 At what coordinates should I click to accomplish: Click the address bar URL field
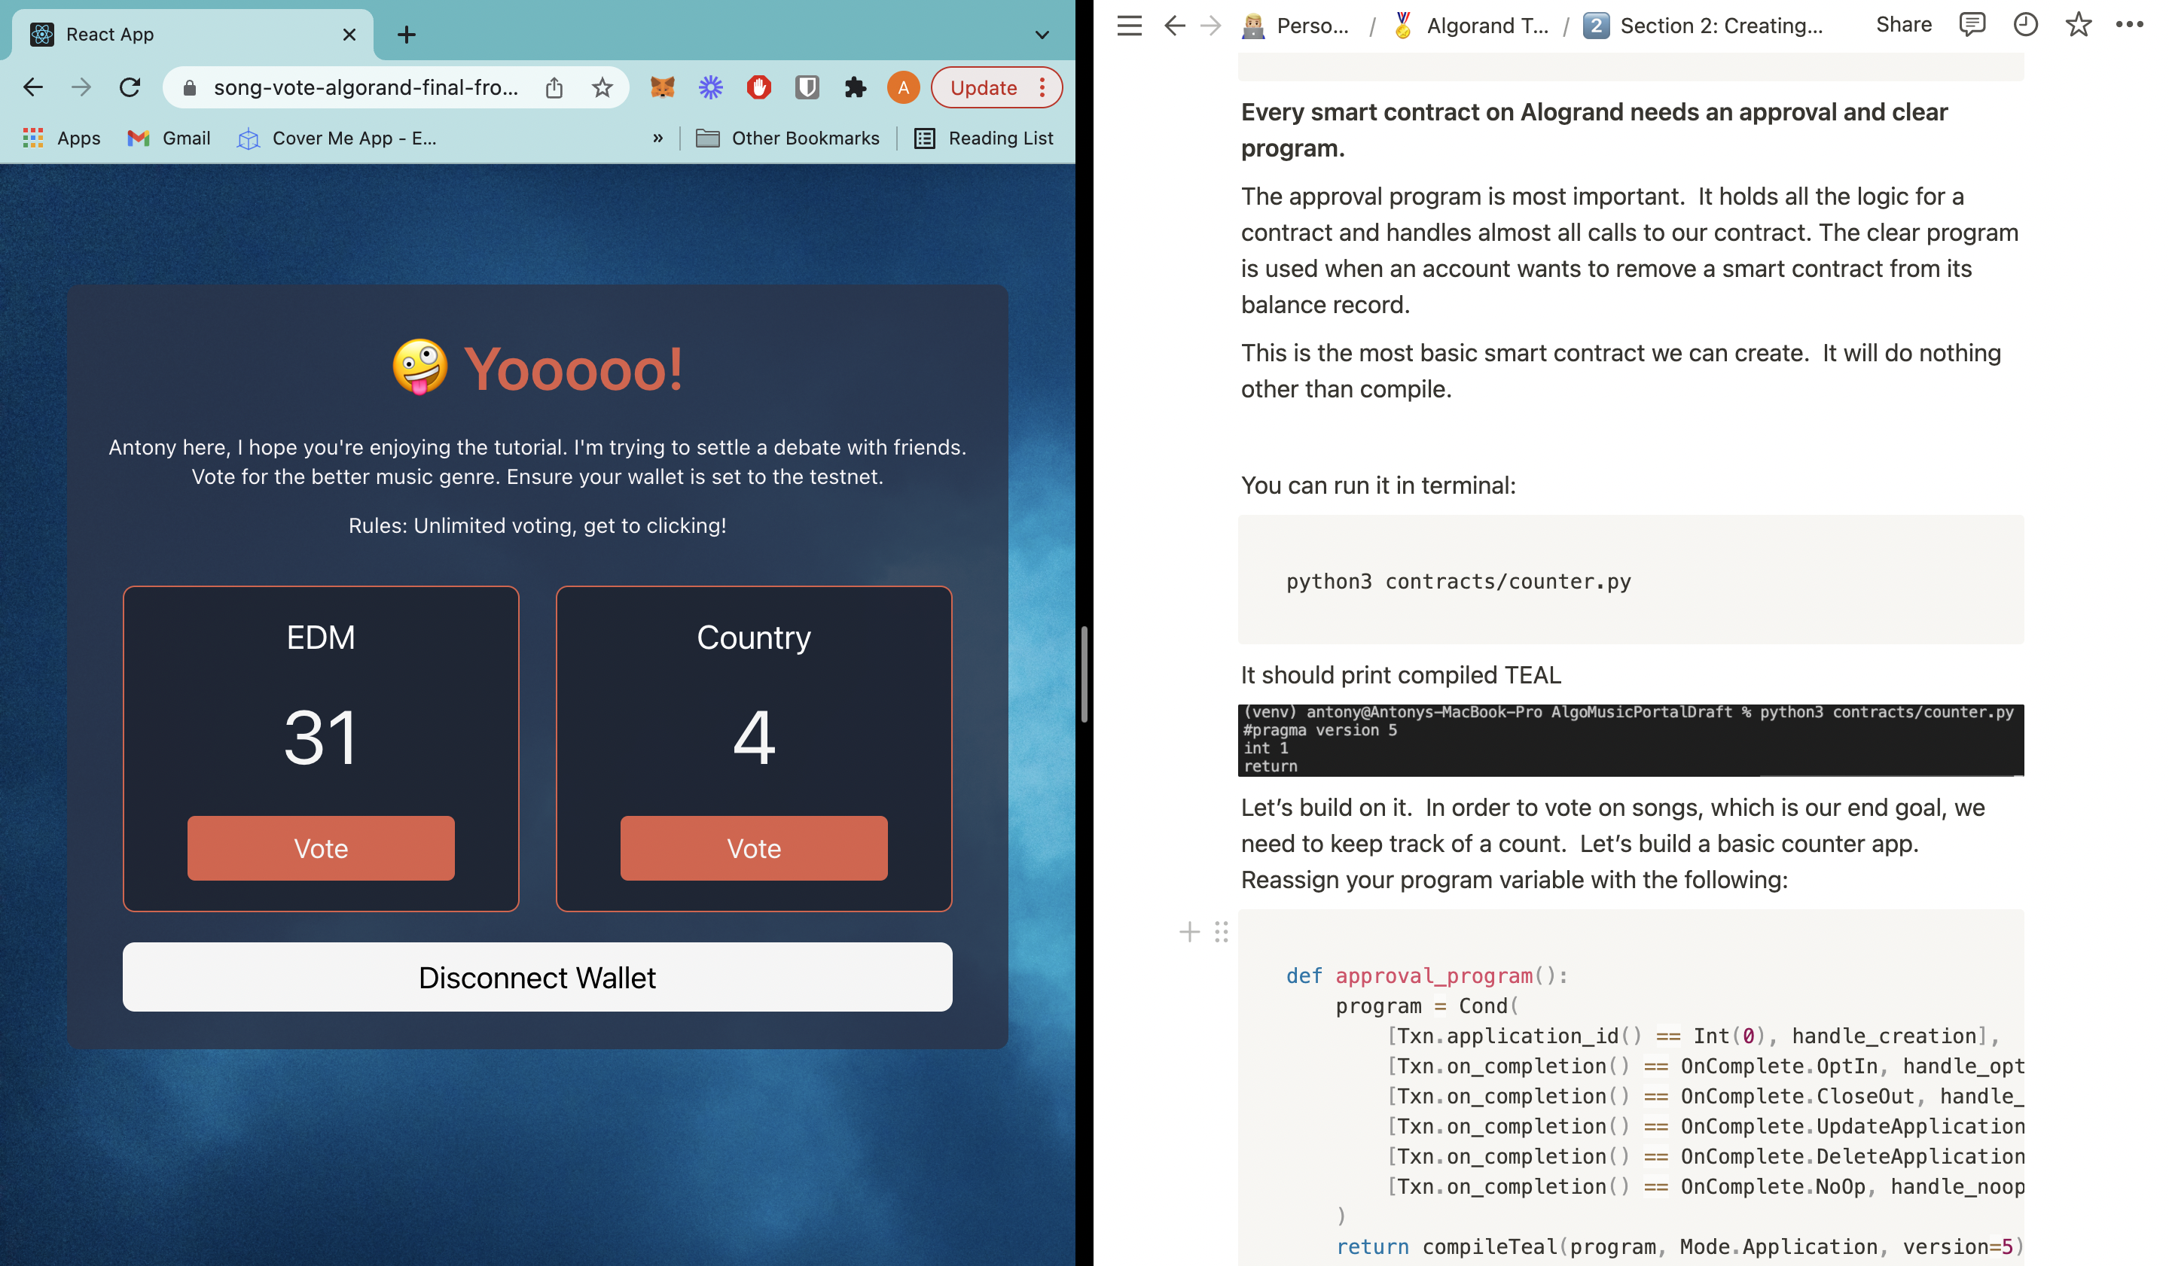(366, 88)
